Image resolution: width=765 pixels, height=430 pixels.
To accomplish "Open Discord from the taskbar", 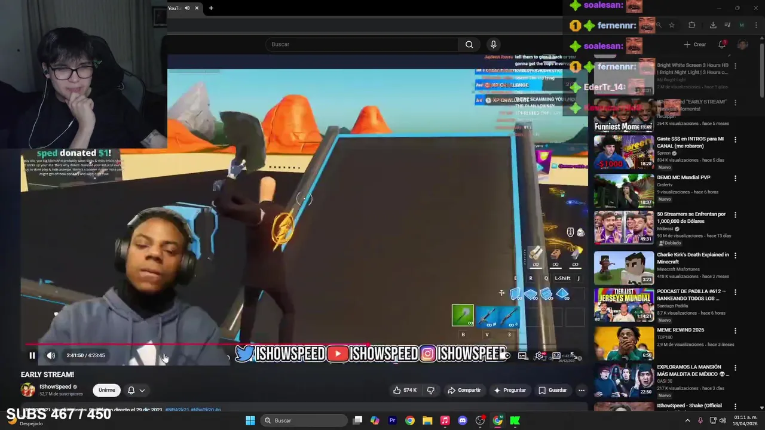I will 462,420.
